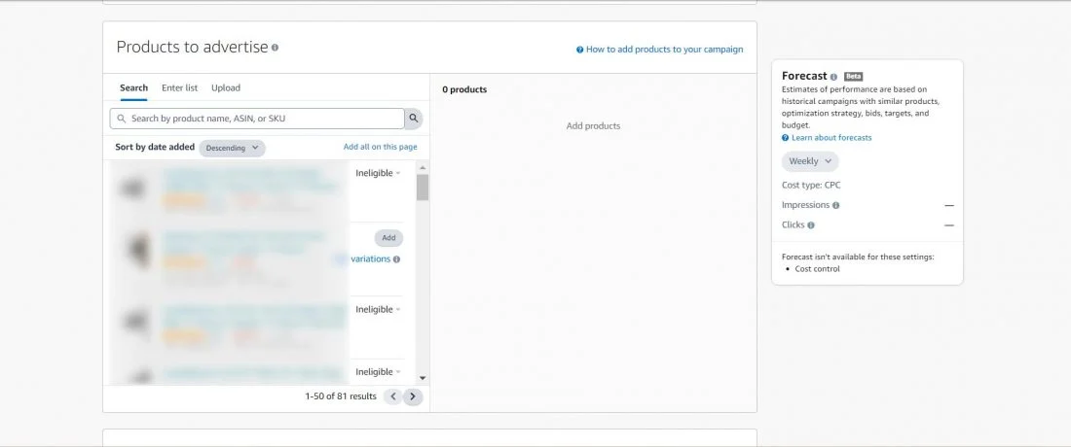Switch to the Upload tab
The width and height of the screenshot is (1071, 447).
point(226,87)
